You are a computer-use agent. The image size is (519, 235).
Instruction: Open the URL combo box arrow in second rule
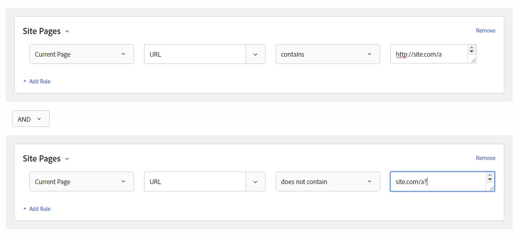(255, 181)
